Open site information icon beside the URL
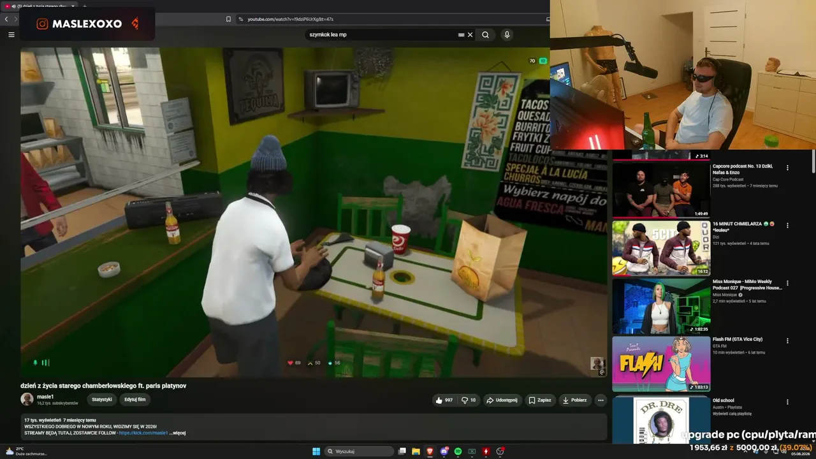 pos(240,19)
